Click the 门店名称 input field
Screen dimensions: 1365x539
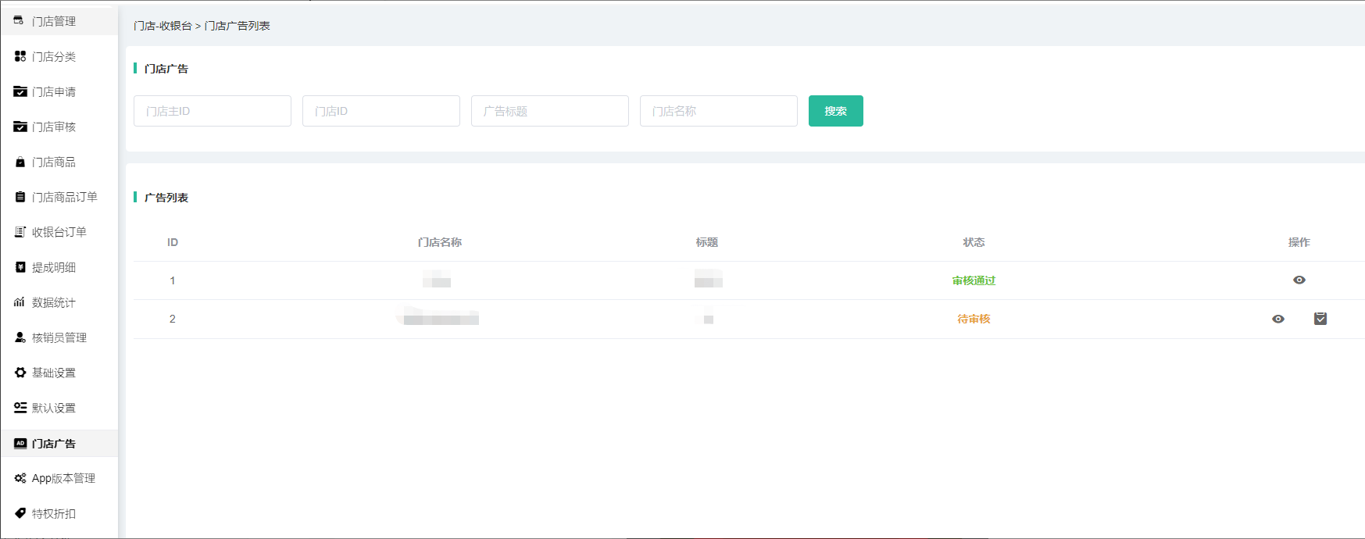719,111
